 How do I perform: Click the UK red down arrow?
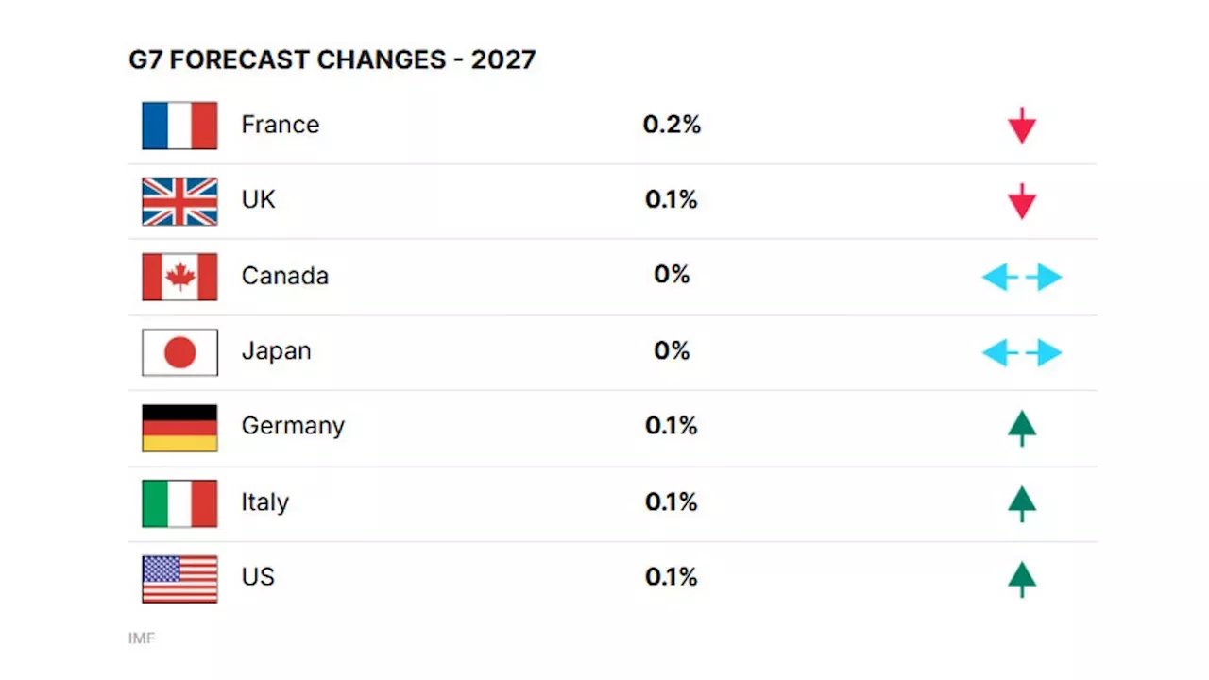1022,201
